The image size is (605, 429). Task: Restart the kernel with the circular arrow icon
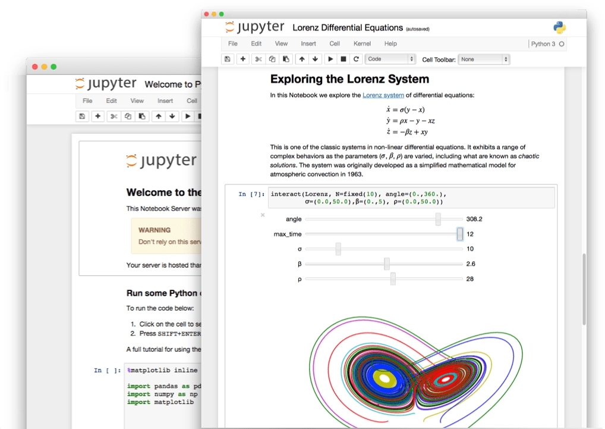[356, 59]
